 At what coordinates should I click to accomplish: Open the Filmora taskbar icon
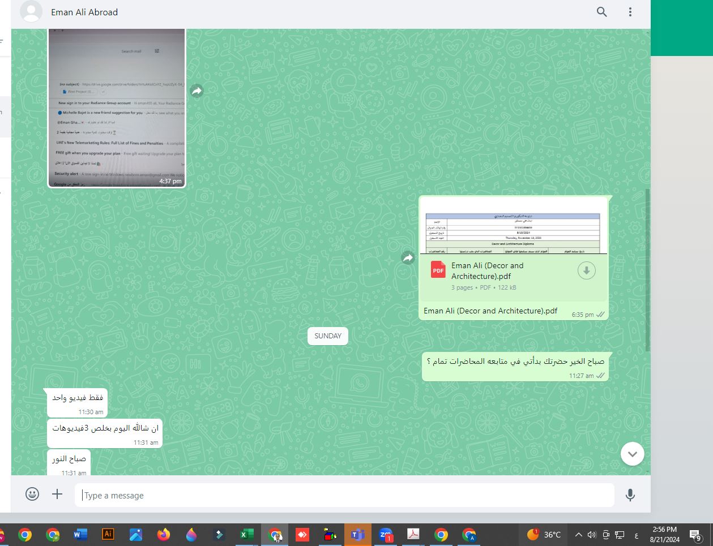(219, 535)
